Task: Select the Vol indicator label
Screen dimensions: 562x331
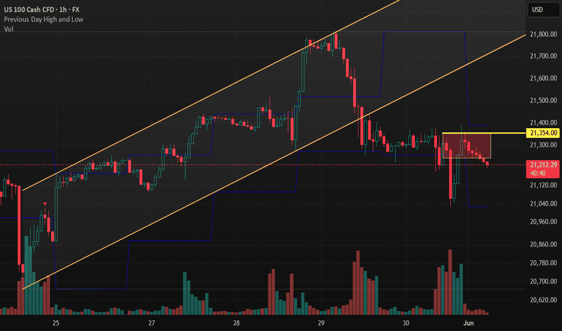Action: tap(8, 29)
